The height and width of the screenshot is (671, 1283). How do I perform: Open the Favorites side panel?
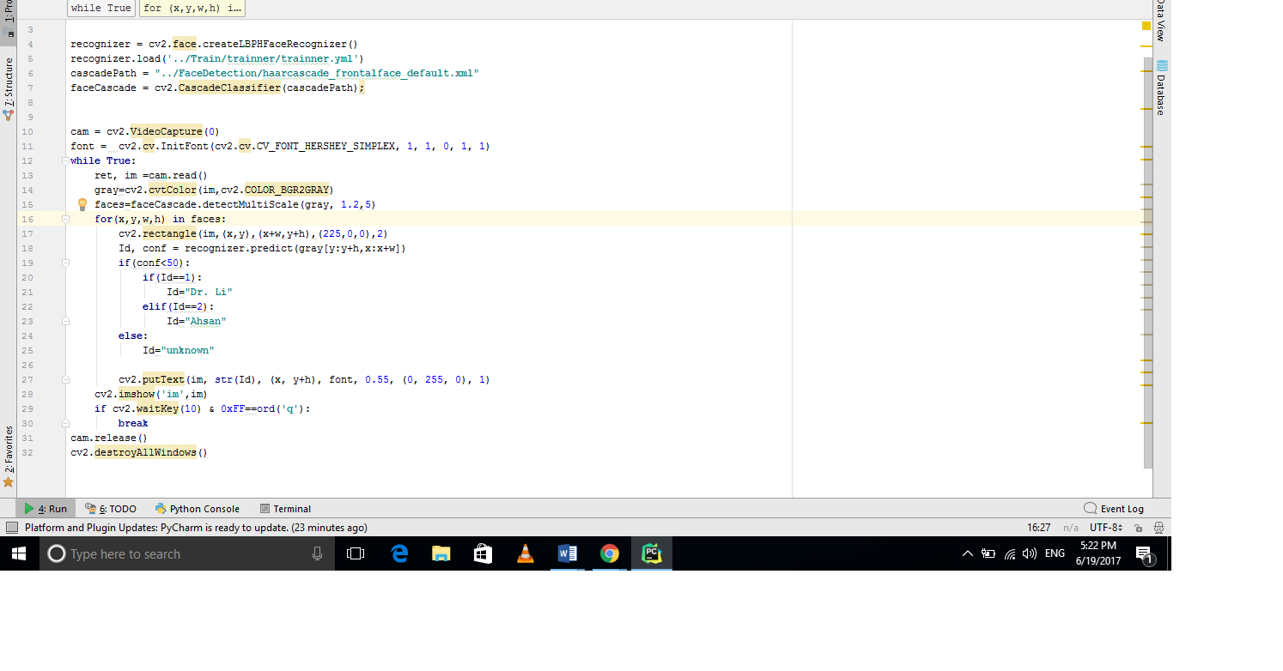(x=9, y=456)
